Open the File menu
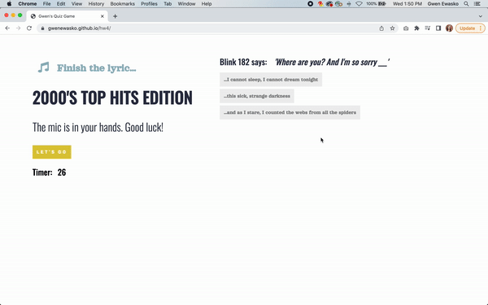The width and height of the screenshot is (488, 305). 46,4
